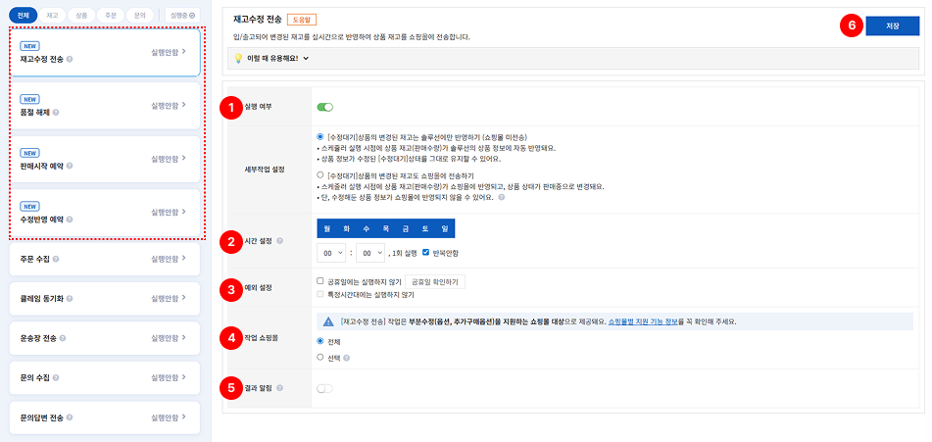Click help icon beside 품절 해제
The height and width of the screenshot is (442, 932).
coord(57,113)
